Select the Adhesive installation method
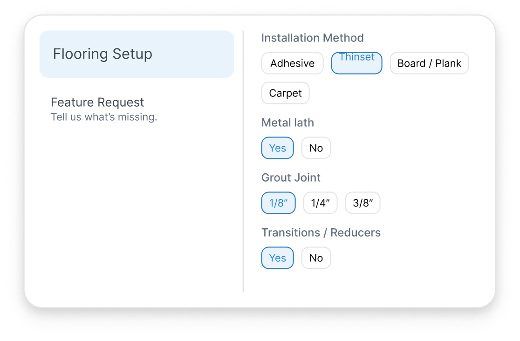 (x=292, y=63)
